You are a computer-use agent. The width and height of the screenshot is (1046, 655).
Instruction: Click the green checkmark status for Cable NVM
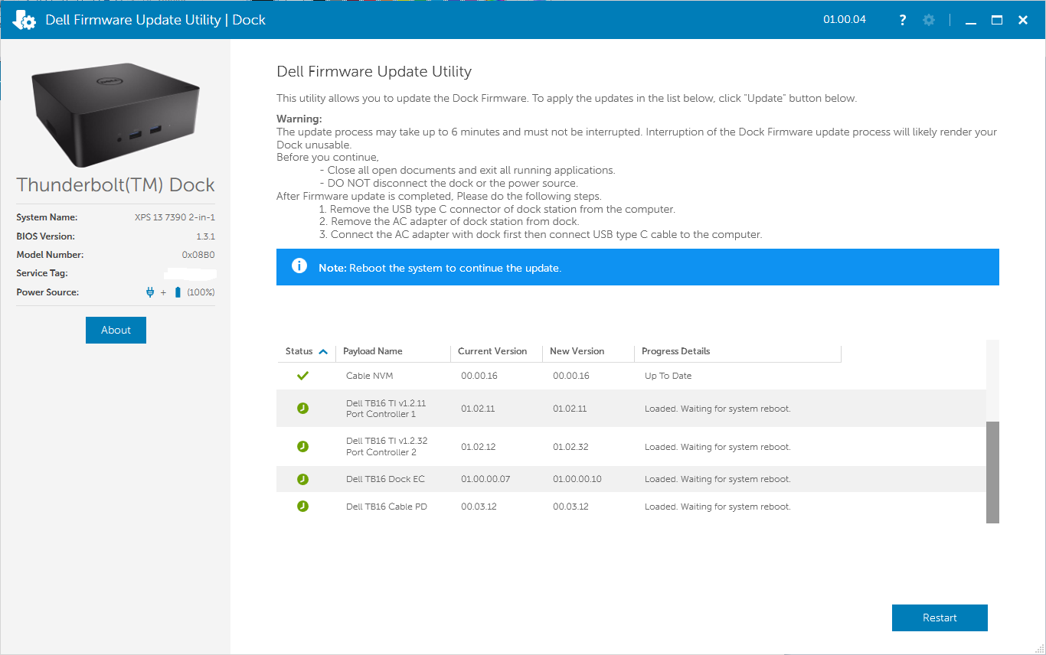[x=302, y=376]
